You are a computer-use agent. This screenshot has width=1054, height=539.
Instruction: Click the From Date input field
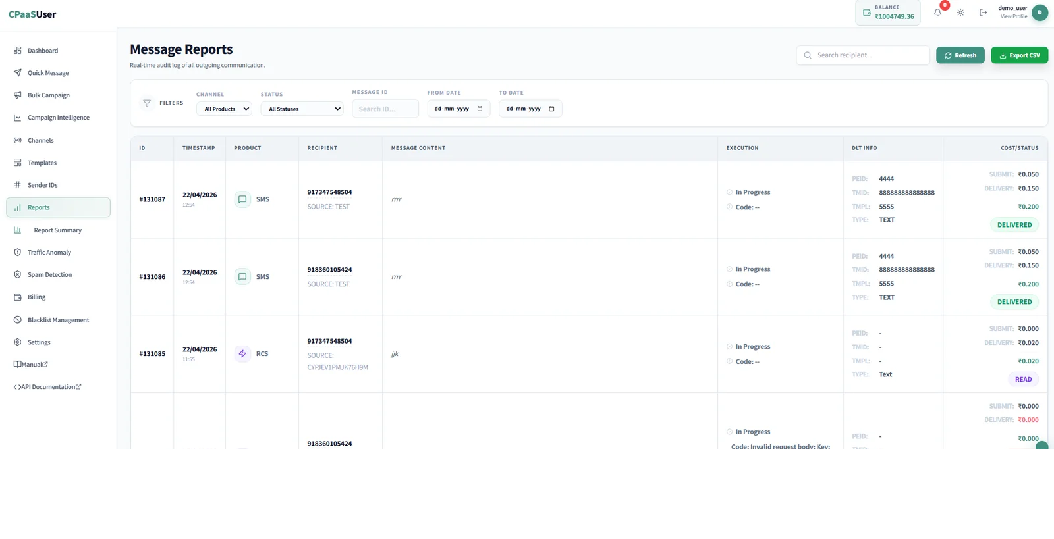point(458,109)
